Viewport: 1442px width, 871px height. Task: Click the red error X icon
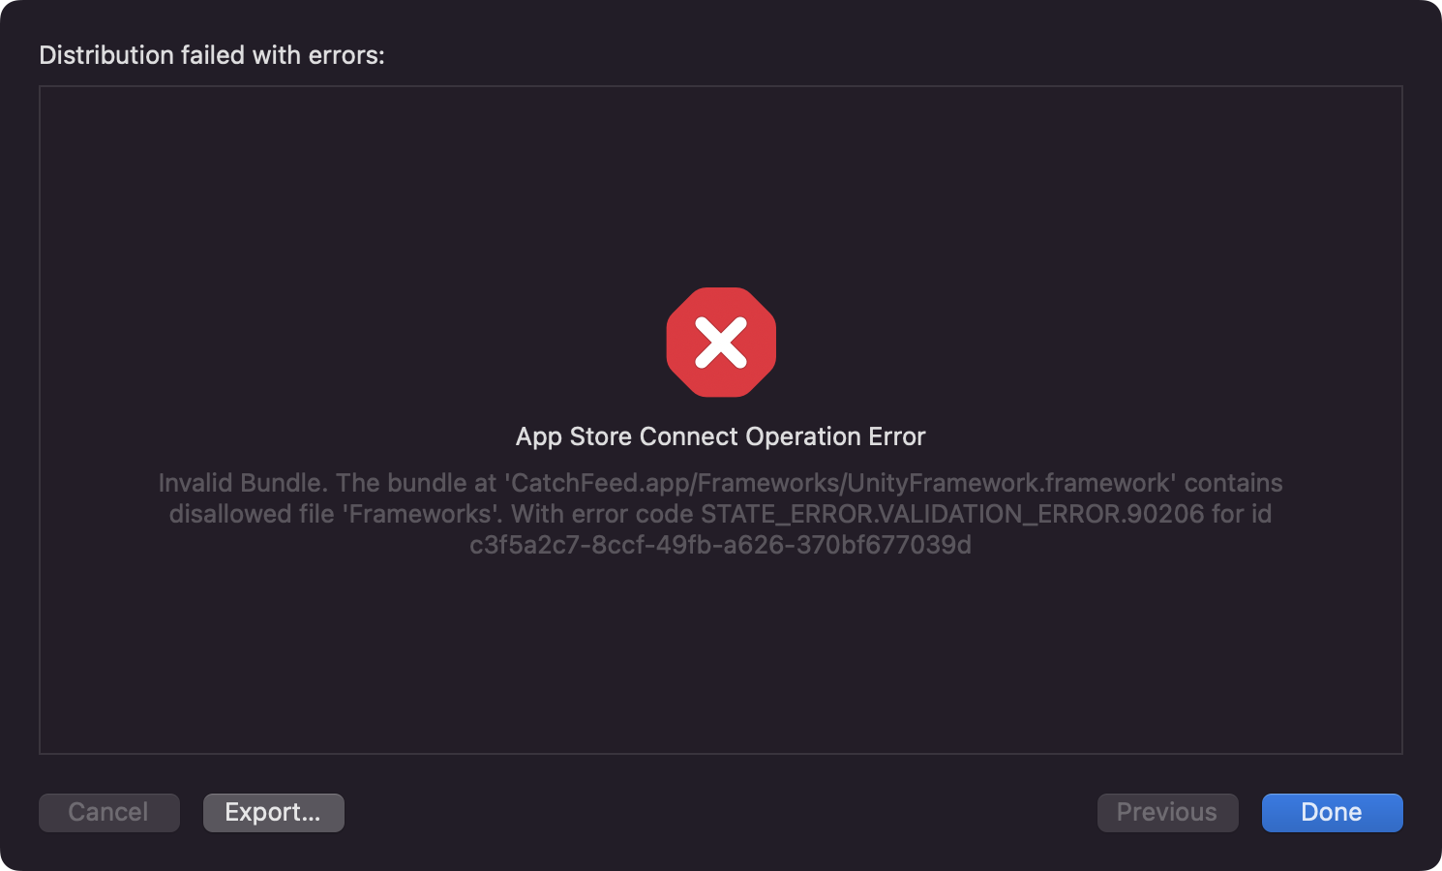click(x=721, y=343)
